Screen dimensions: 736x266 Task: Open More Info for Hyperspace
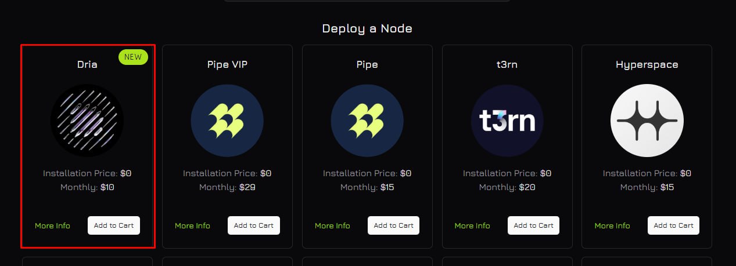click(612, 225)
